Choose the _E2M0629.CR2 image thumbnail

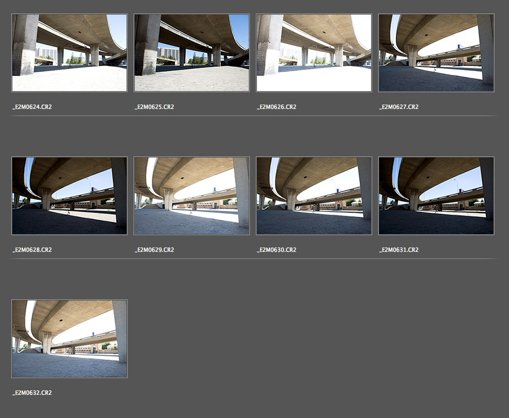point(192,196)
